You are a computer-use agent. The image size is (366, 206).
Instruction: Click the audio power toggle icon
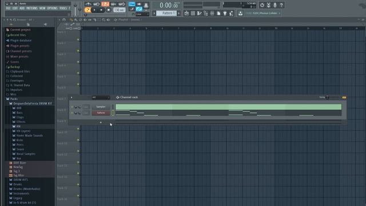point(262,5)
